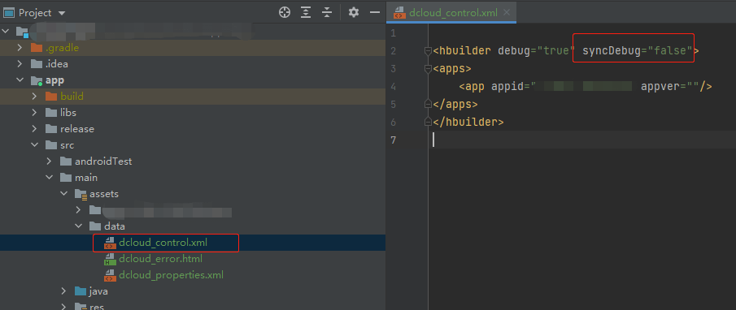Image resolution: width=736 pixels, height=310 pixels.
Task: Collapse the app module node
Action: tap(20, 80)
